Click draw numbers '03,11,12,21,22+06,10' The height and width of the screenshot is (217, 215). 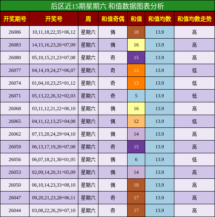54,108
